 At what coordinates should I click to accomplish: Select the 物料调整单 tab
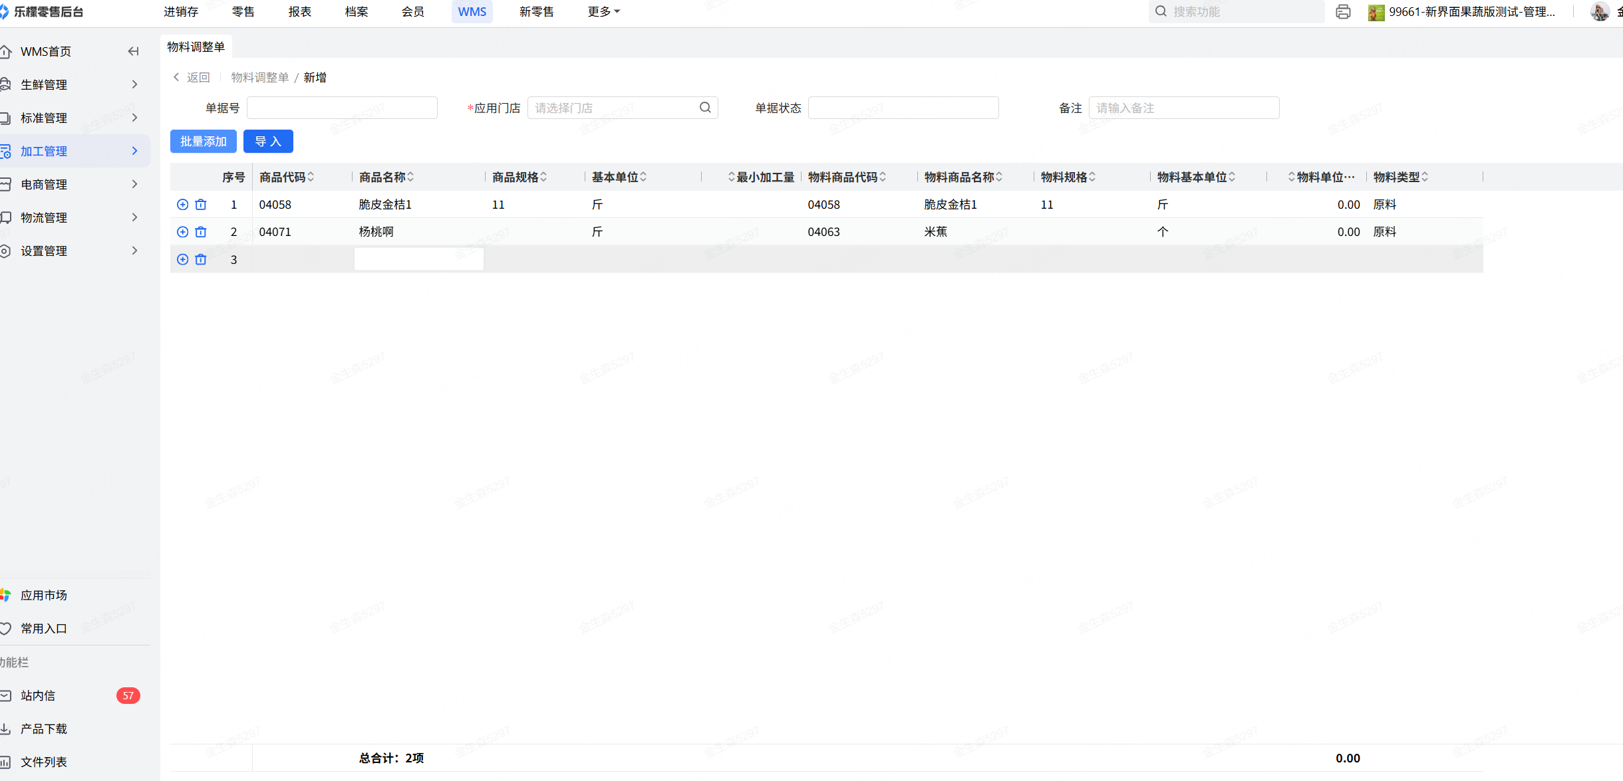coord(196,47)
